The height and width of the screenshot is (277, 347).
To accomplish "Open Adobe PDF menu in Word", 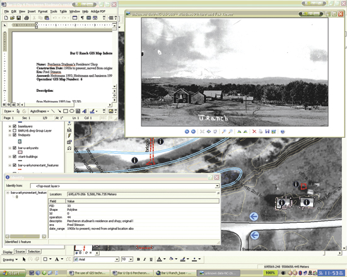I will pyautogui.click(x=98, y=11).
